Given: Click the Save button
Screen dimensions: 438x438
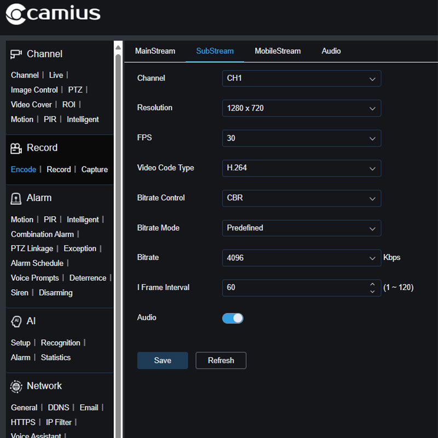Looking at the screenshot, I should click(162, 360).
